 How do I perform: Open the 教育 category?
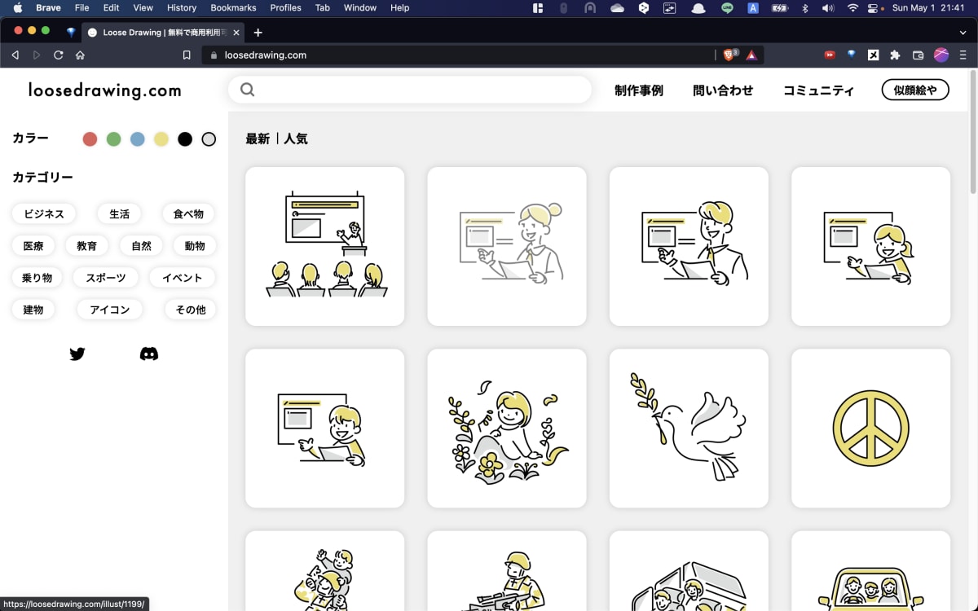point(87,245)
